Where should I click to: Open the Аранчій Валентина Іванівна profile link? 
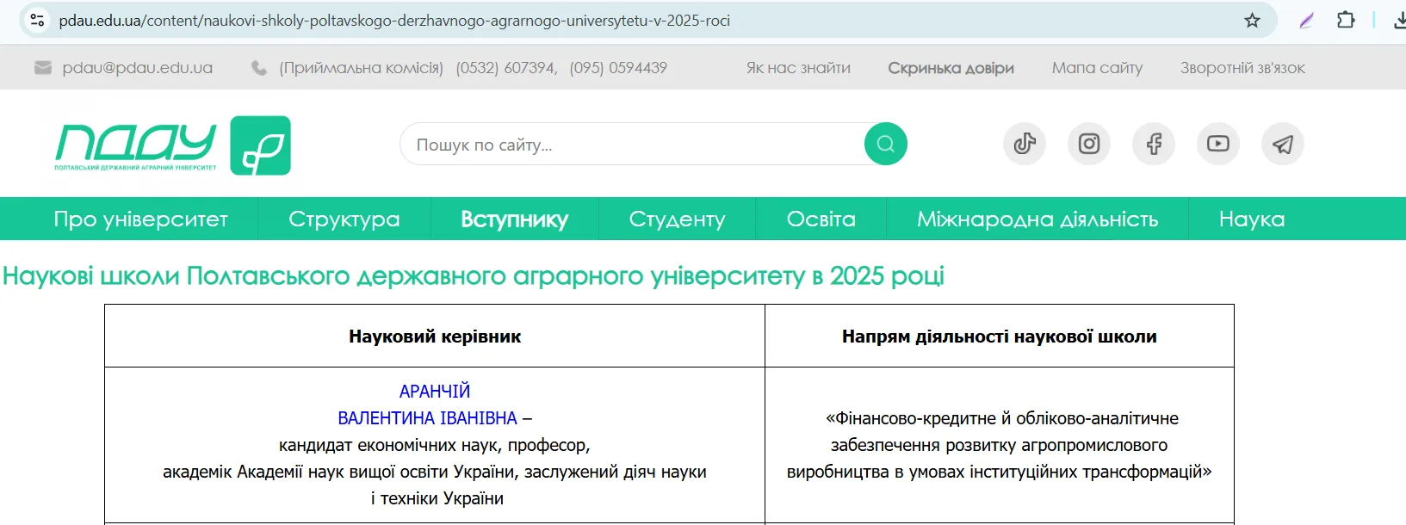coord(428,417)
